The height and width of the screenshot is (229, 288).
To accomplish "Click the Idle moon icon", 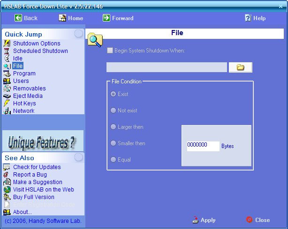I will 7,59.
